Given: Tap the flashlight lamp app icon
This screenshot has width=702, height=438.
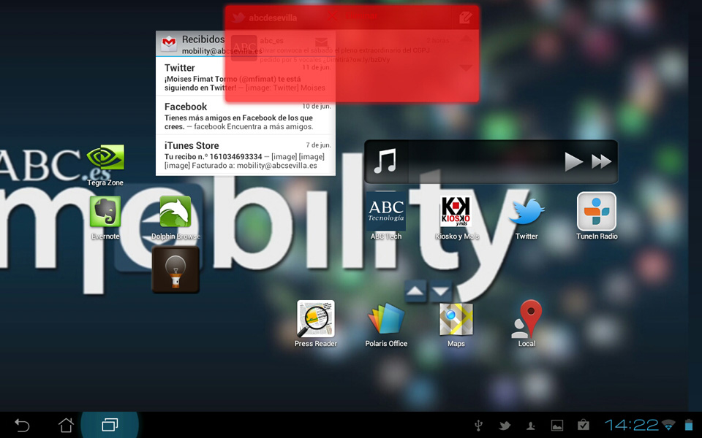Looking at the screenshot, I should click(x=175, y=270).
